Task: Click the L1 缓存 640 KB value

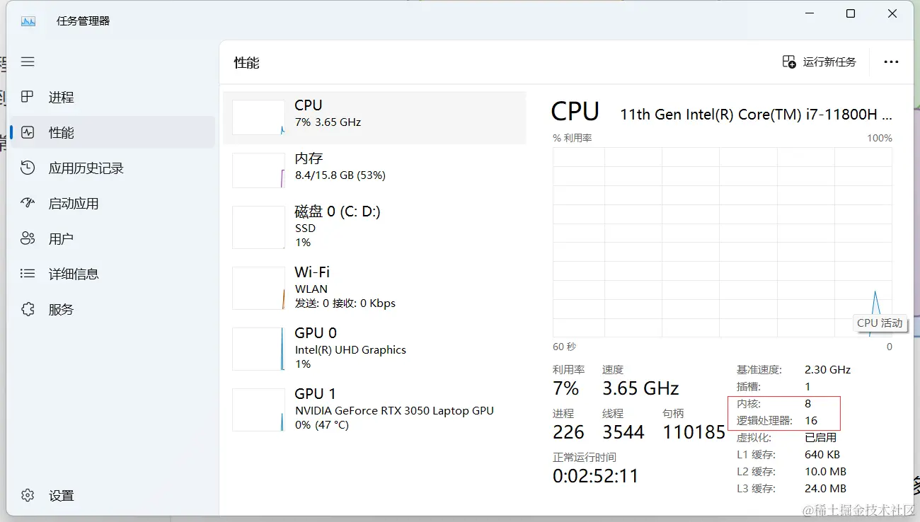Action: tap(822, 455)
